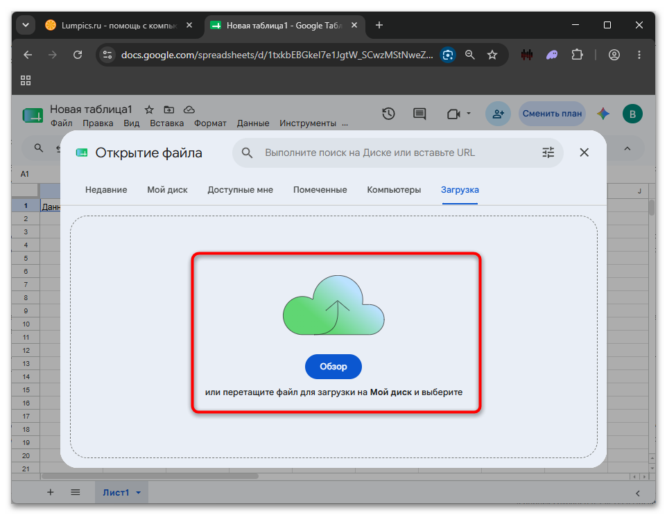Image resolution: width=667 pixels, height=515 pixels.
Task: Switch to the Мой диск tab
Action: tap(167, 190)
